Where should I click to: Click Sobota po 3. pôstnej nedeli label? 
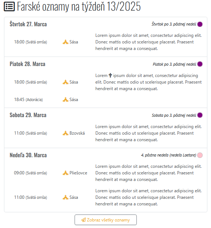click(x=174, y=115)
